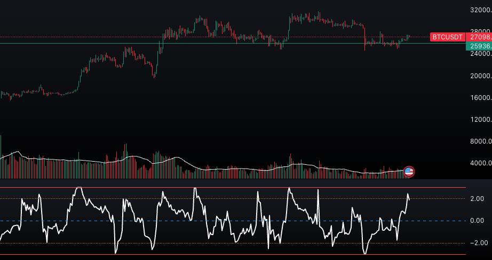Click the latest candle on the price chart
Screen dimensions: 492x260
tap(409, 37)
